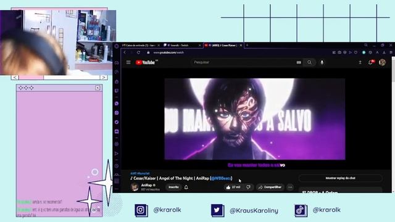
Task: Open a new browser tab
Action: [x=247, y=45]
